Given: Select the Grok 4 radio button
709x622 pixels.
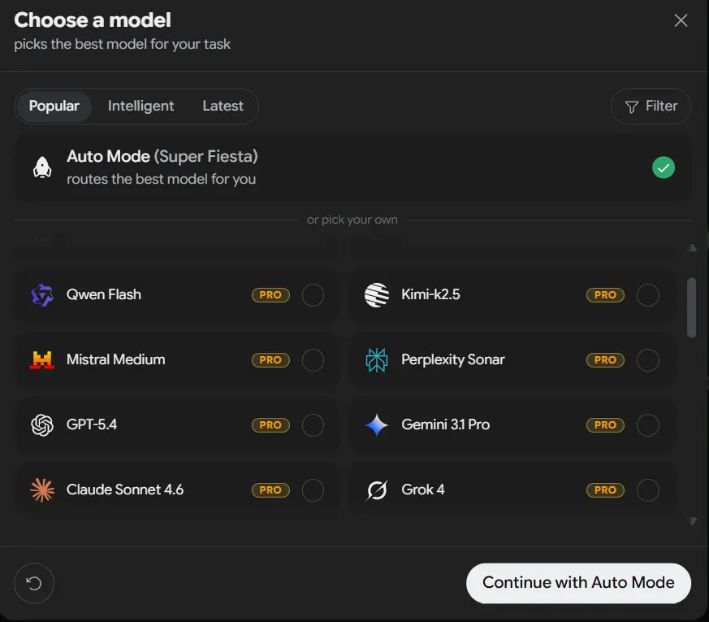Looking at the screenshot, I should click(647, 490).
